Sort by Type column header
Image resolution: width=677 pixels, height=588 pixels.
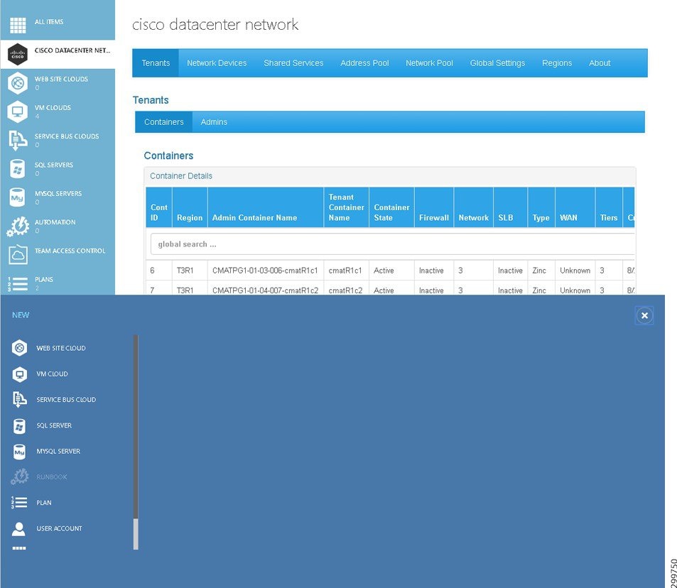541,207
